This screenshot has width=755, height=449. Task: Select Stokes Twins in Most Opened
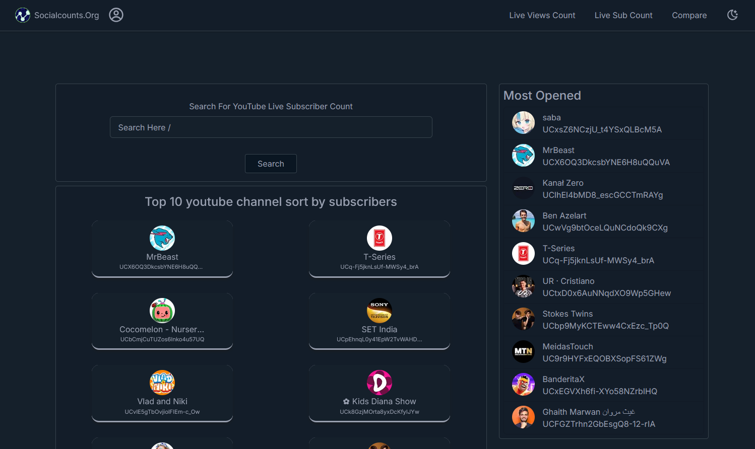point(568,314)
